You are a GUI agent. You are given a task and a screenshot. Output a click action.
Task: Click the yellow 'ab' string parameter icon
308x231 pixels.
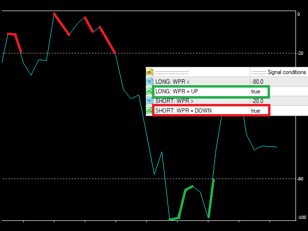[x=150, y=72]
